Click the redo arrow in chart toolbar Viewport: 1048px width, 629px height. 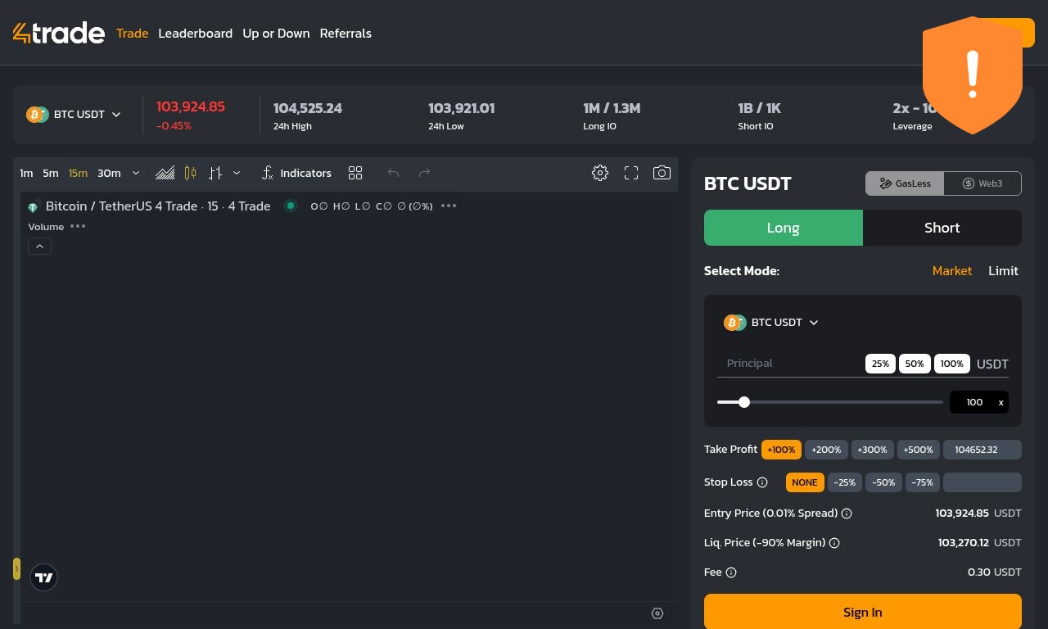(424, 173)
